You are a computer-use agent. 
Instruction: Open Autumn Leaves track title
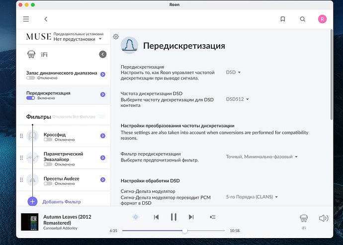67,220
